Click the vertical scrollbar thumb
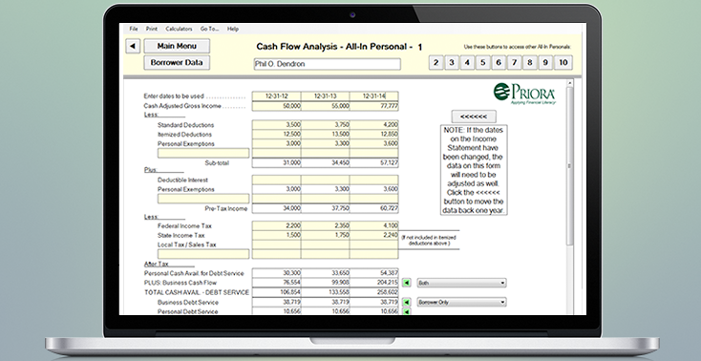 pos(569,166)
